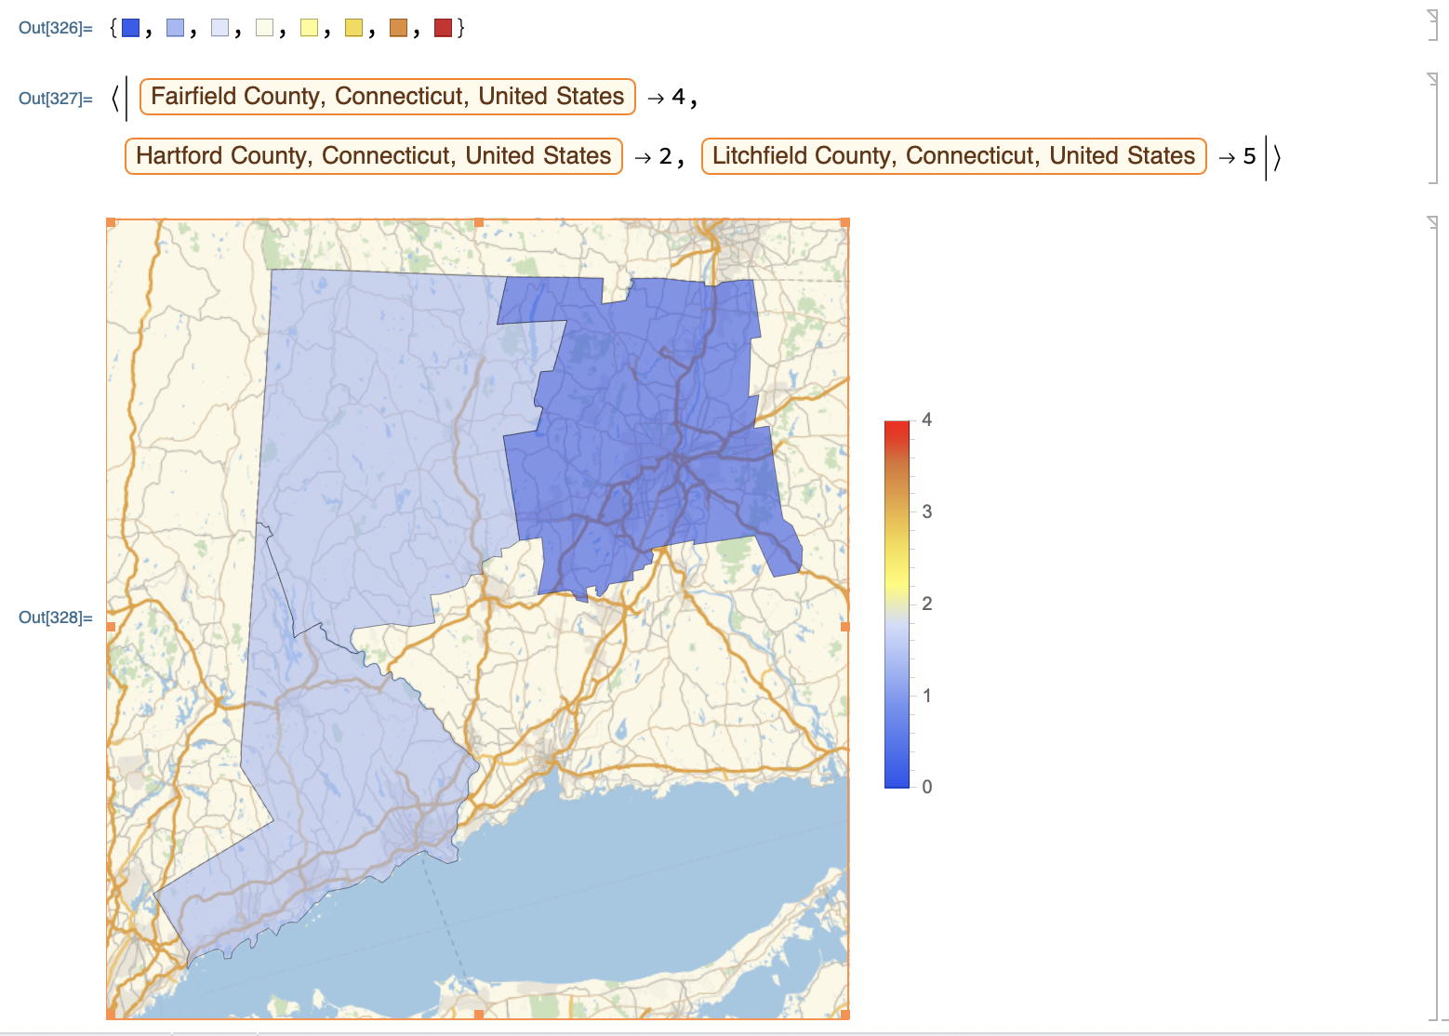Grab the map's top-right corner resize handle
The width and height of the screenshot is (1449, 1036).
tap(845, 223)
